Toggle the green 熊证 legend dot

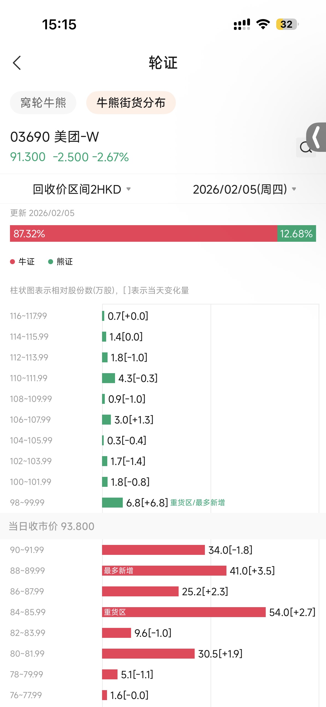pos(51,262)
